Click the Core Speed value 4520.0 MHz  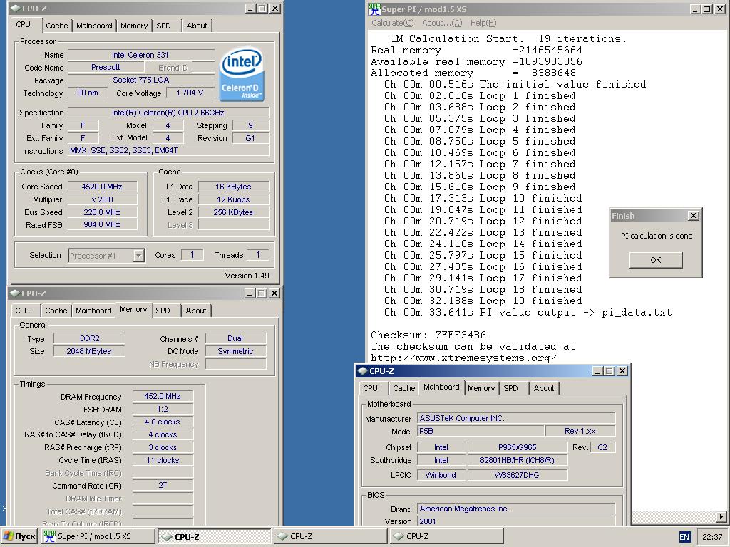coord(102,187)
